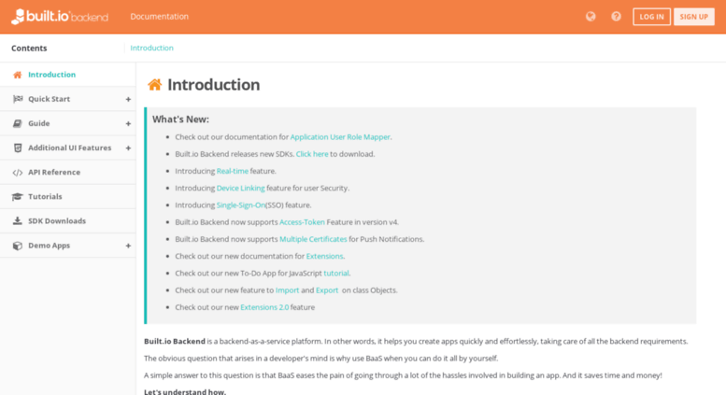Viewport: 726px width, 395px height.
Task: Click the Built.io Backend logo
Action: coord(60,17)
